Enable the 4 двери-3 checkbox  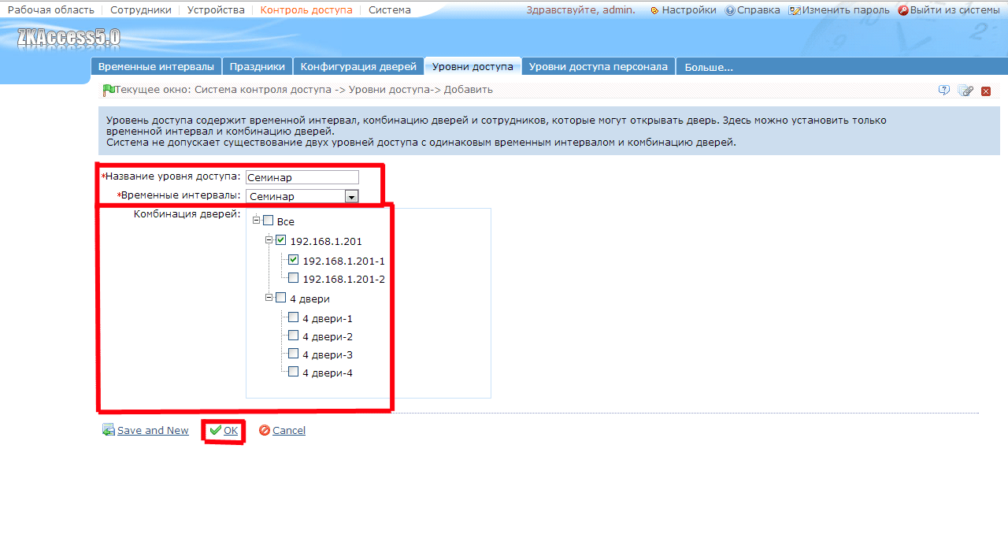[x=293, y=354]
